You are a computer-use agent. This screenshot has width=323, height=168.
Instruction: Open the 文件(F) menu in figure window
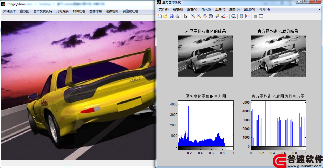(x=164, y=9)
